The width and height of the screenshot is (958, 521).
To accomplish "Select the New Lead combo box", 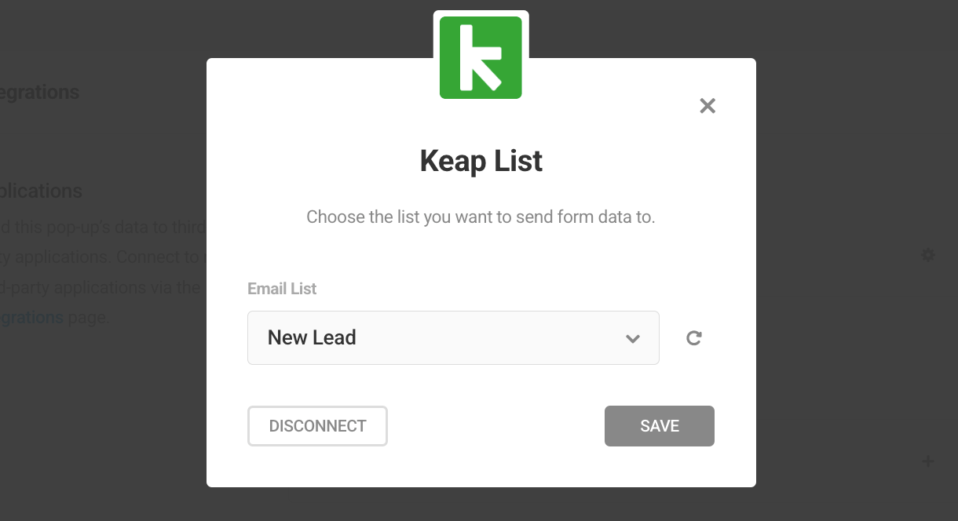I will (x=453, y=337).
